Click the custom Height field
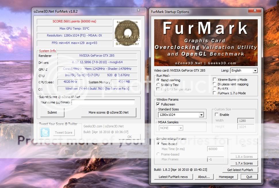The image size is (279, 188). point(246,127)
